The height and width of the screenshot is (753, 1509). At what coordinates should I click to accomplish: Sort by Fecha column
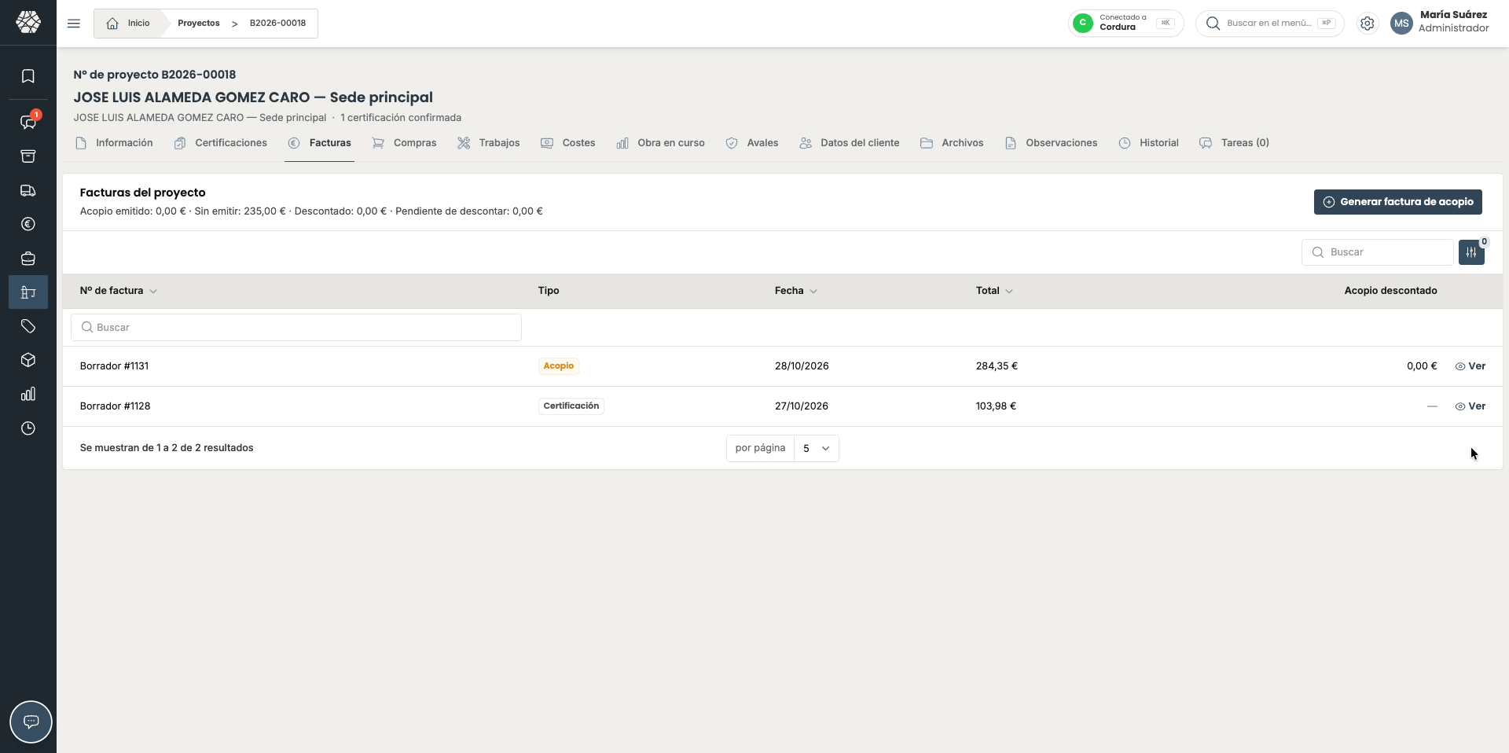(x=795, y=291)
